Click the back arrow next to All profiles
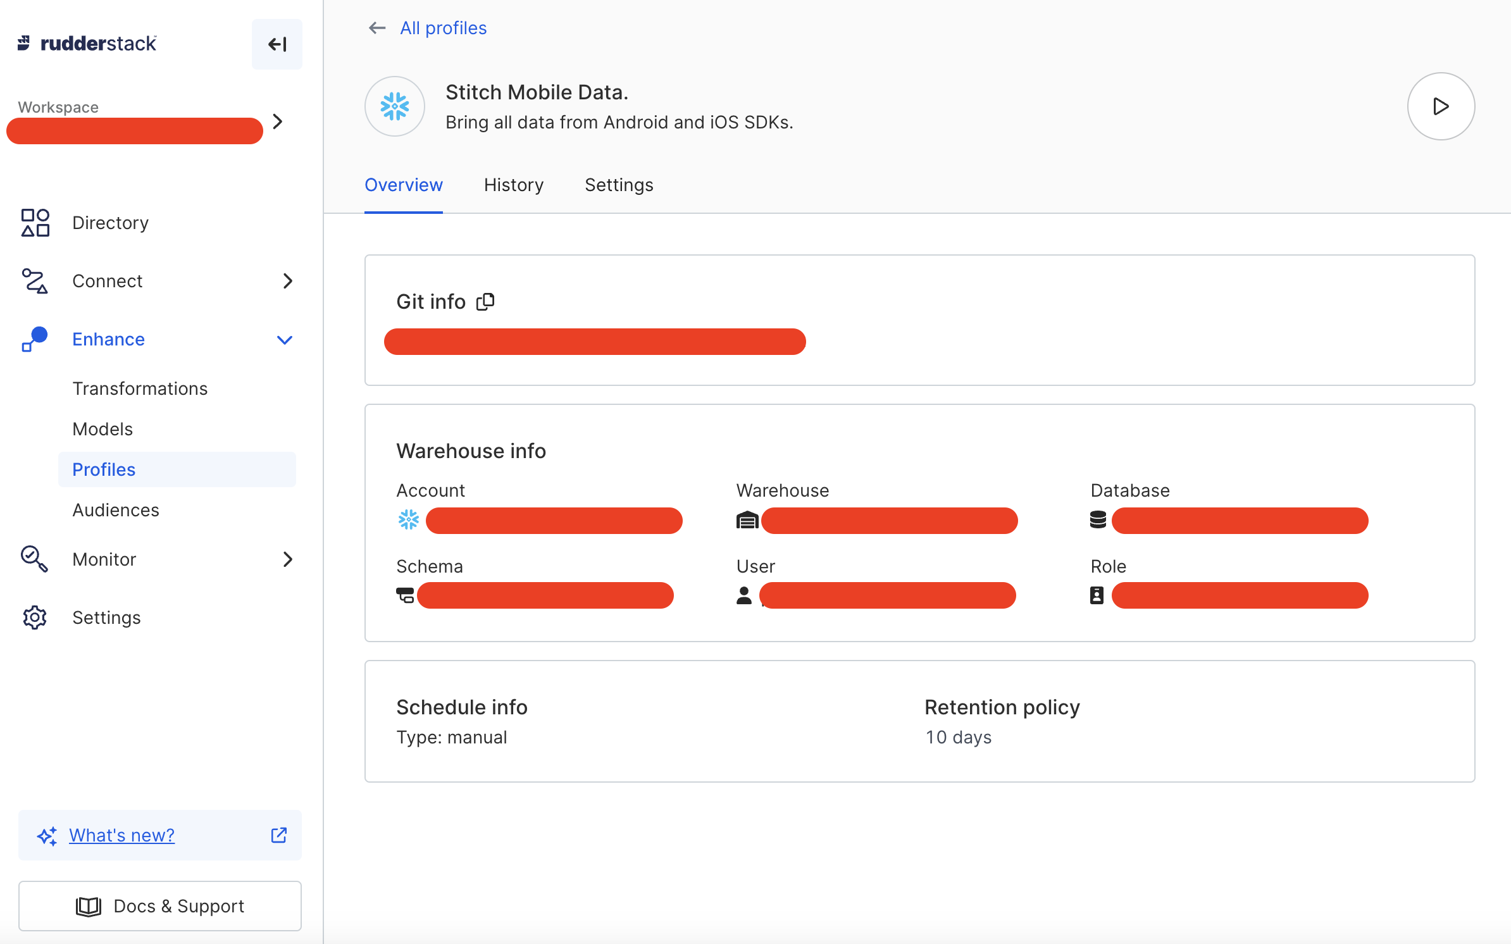This screenshot has width=1511, height=944. pyautogui.click(x=377, y=28)
